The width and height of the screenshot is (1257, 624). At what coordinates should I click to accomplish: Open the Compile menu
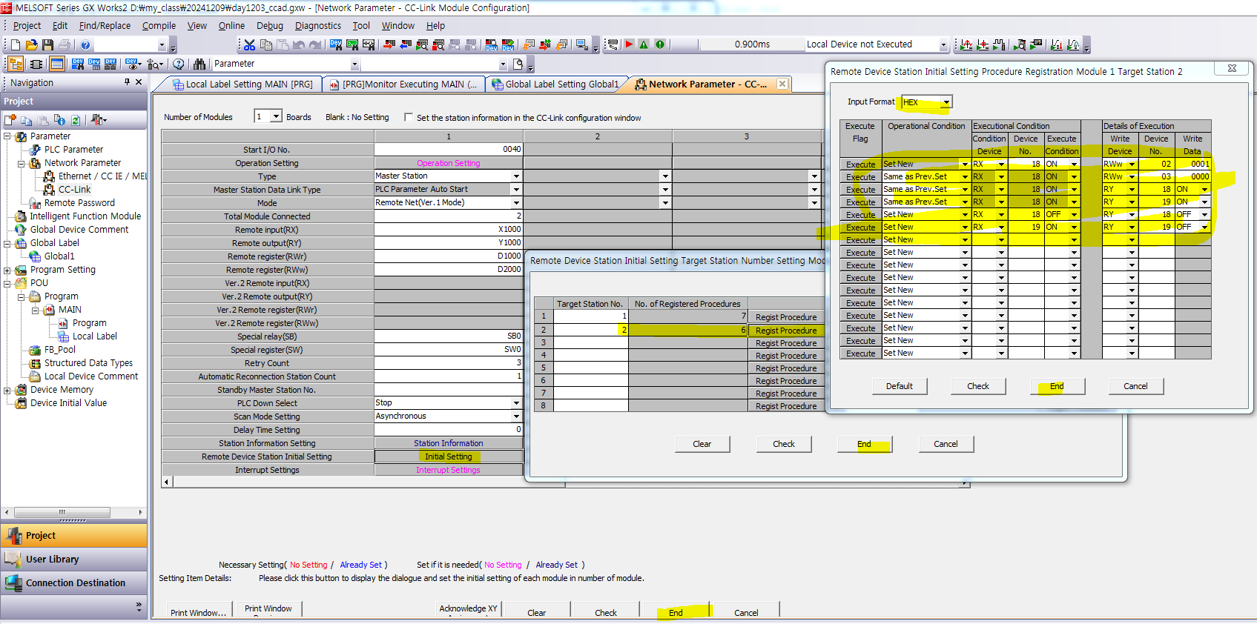pyautogui.click(x=159, y=25)
